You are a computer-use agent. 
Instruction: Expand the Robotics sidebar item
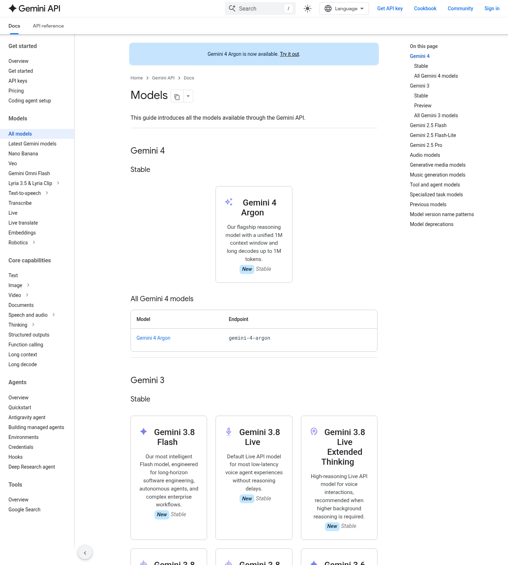coord(34,242)
